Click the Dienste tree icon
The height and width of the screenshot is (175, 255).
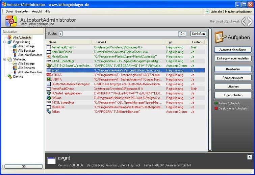[9, 76]
